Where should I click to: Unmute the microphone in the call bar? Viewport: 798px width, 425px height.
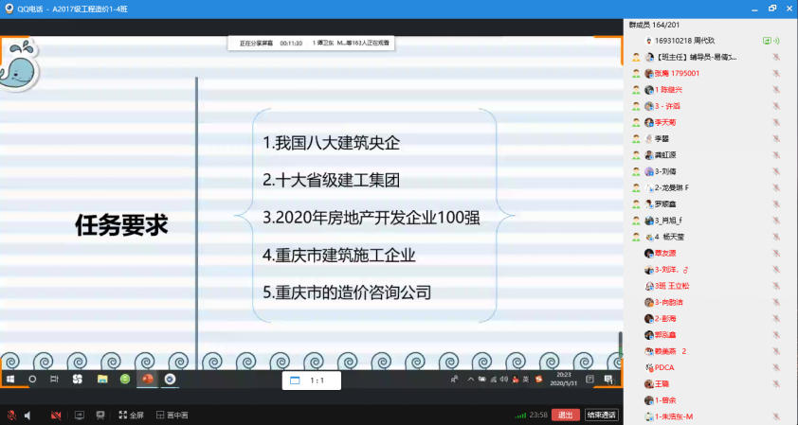[x=11, y=415]
